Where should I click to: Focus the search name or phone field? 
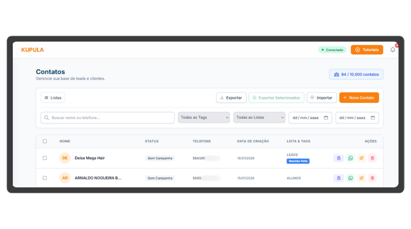[108, 118]
